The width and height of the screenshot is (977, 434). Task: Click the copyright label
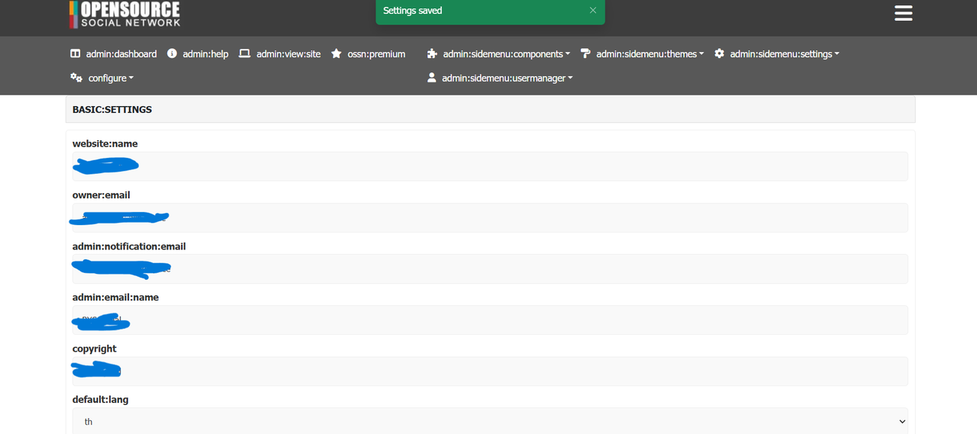(95, 349)
